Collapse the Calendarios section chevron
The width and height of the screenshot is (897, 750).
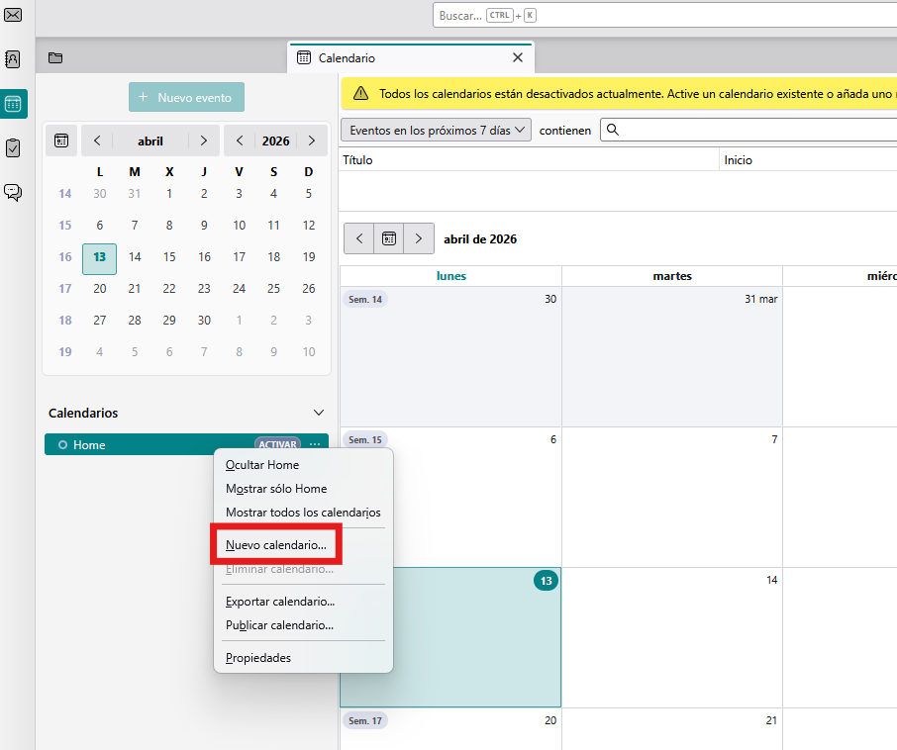tap(318, 413)
